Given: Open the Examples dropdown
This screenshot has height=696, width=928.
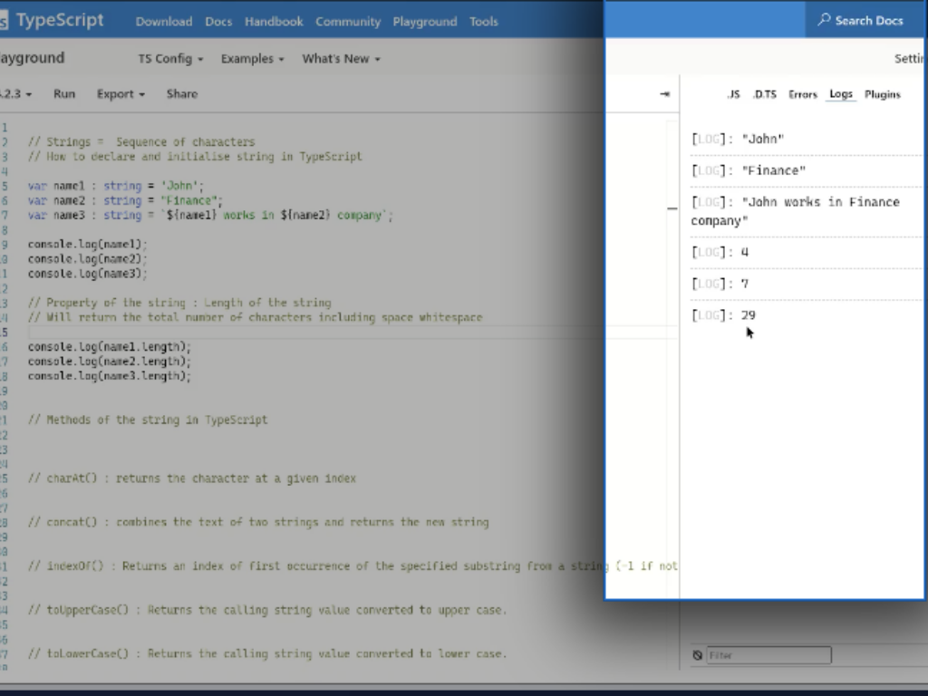Looking at the screenshot, I should pyautogui.click(x=252, y=58).
